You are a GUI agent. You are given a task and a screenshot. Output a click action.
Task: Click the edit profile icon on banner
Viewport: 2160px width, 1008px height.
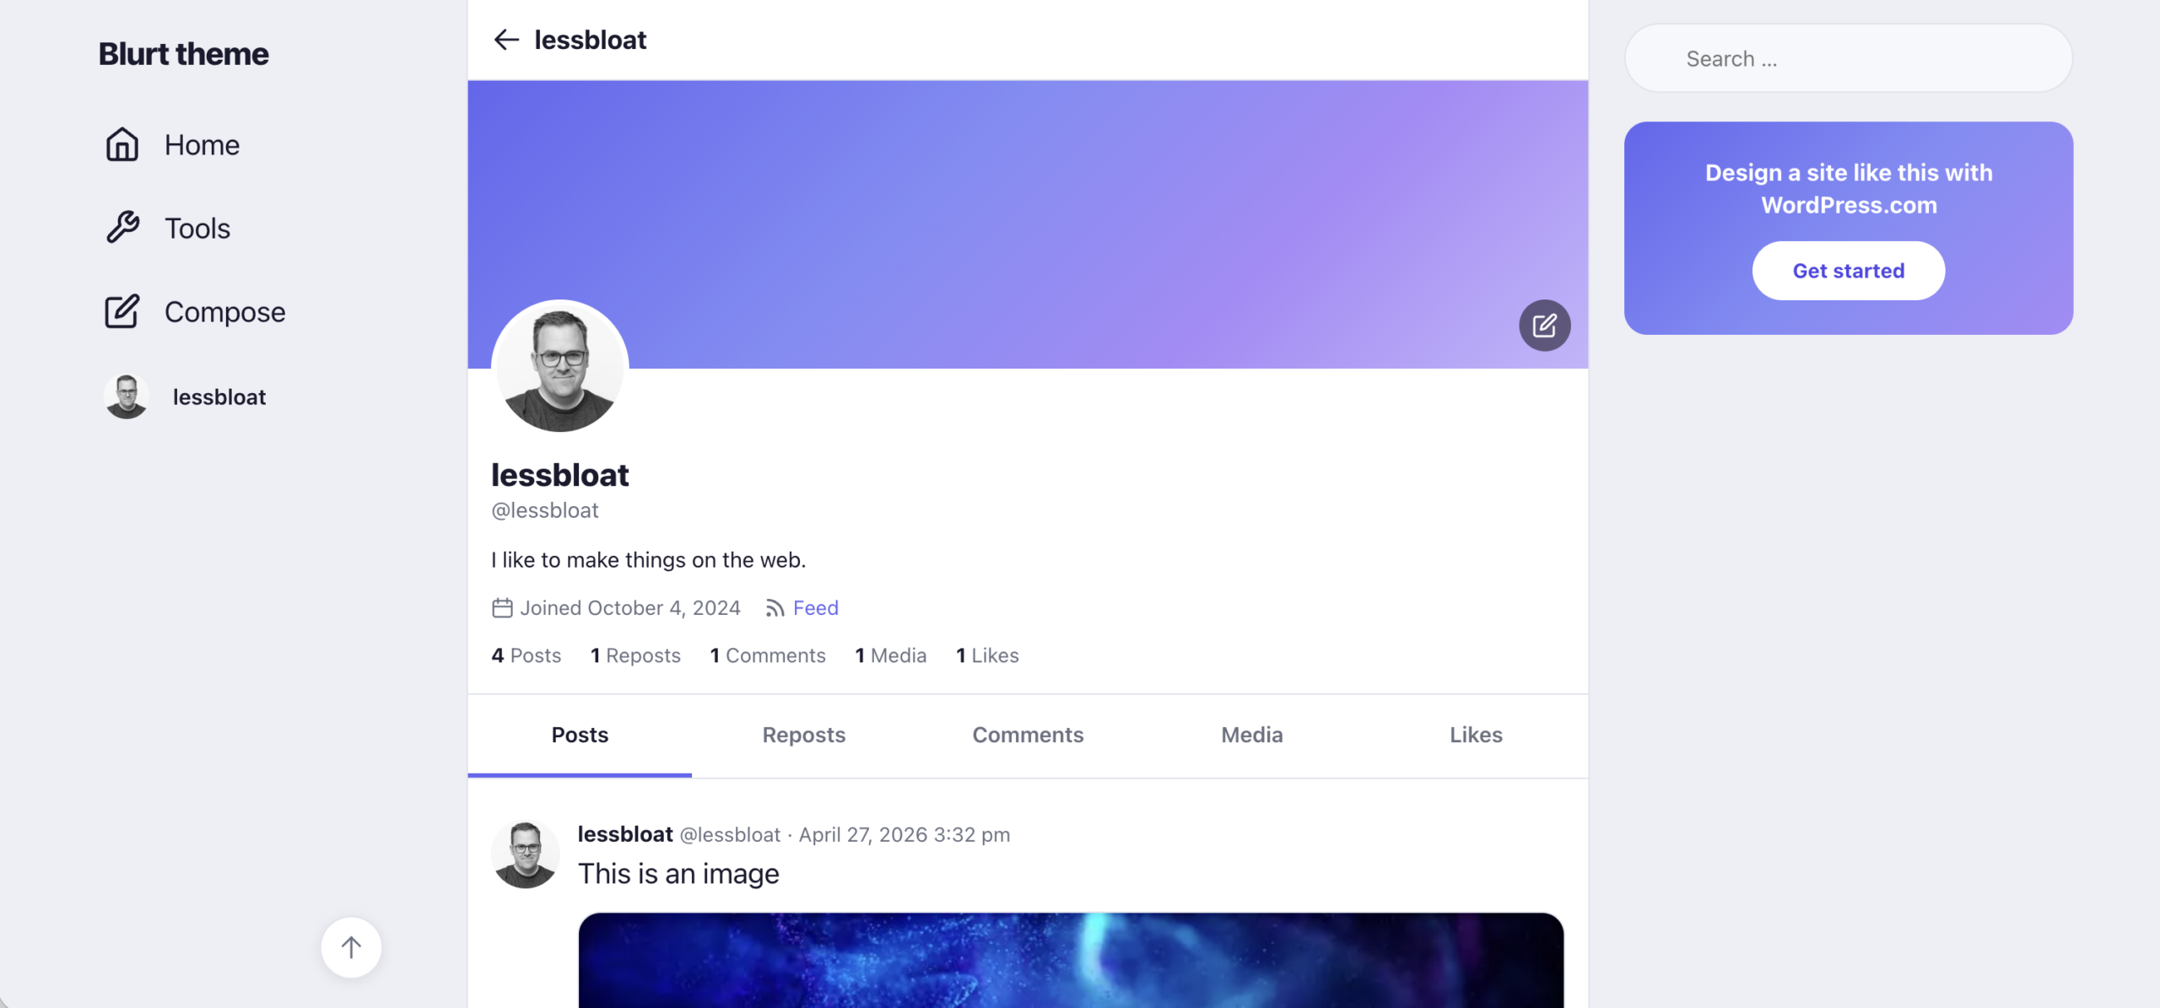coord(1544,325)
